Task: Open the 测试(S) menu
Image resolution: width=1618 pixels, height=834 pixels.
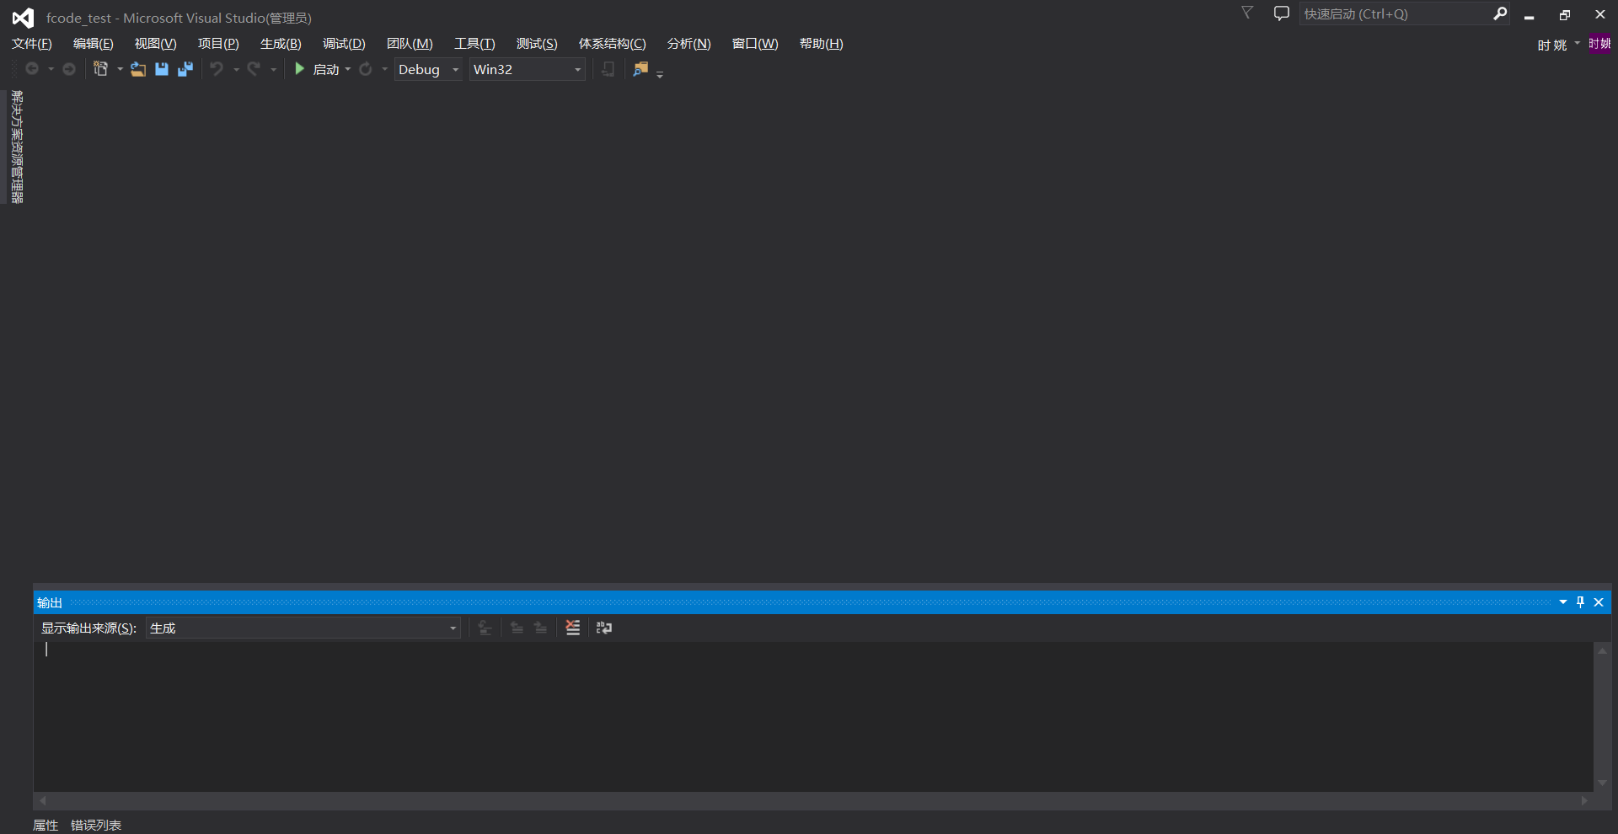Action: pos(537,44)
